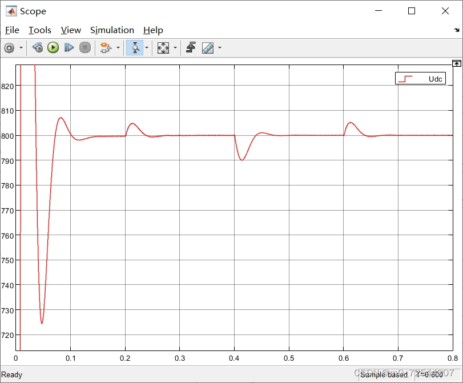Toggle Udc signal visibility in legend

click(435, 79)
